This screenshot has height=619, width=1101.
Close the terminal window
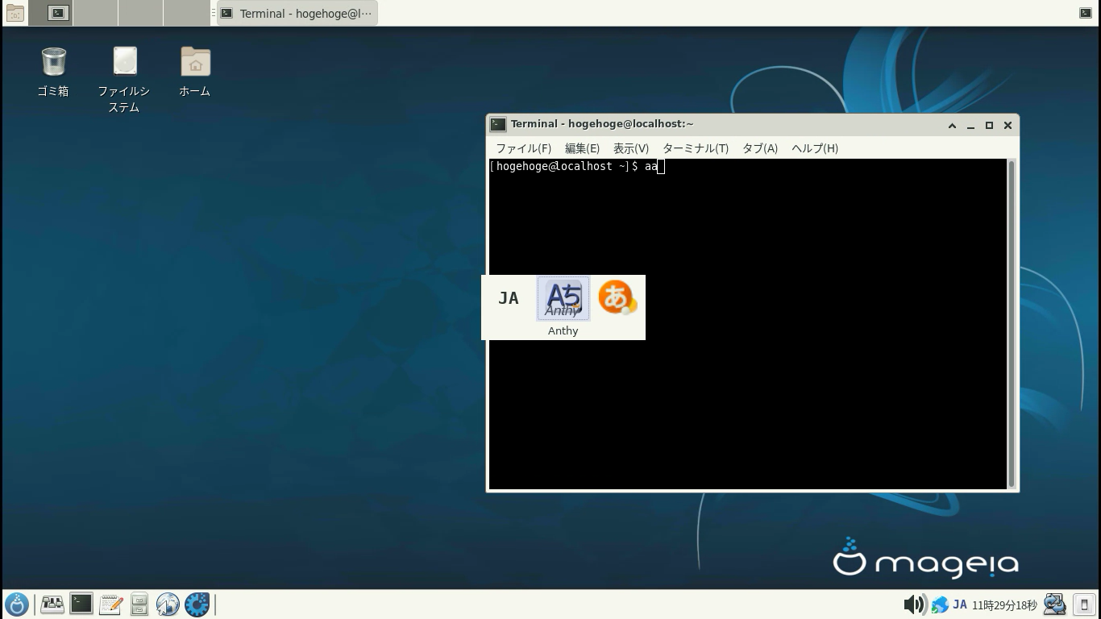point(1008,125)
